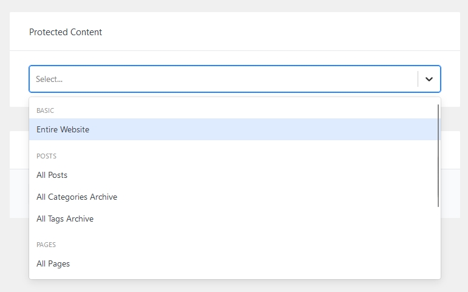
Task: Click empty header area right of Protected Content
Action: click(273, 32)
